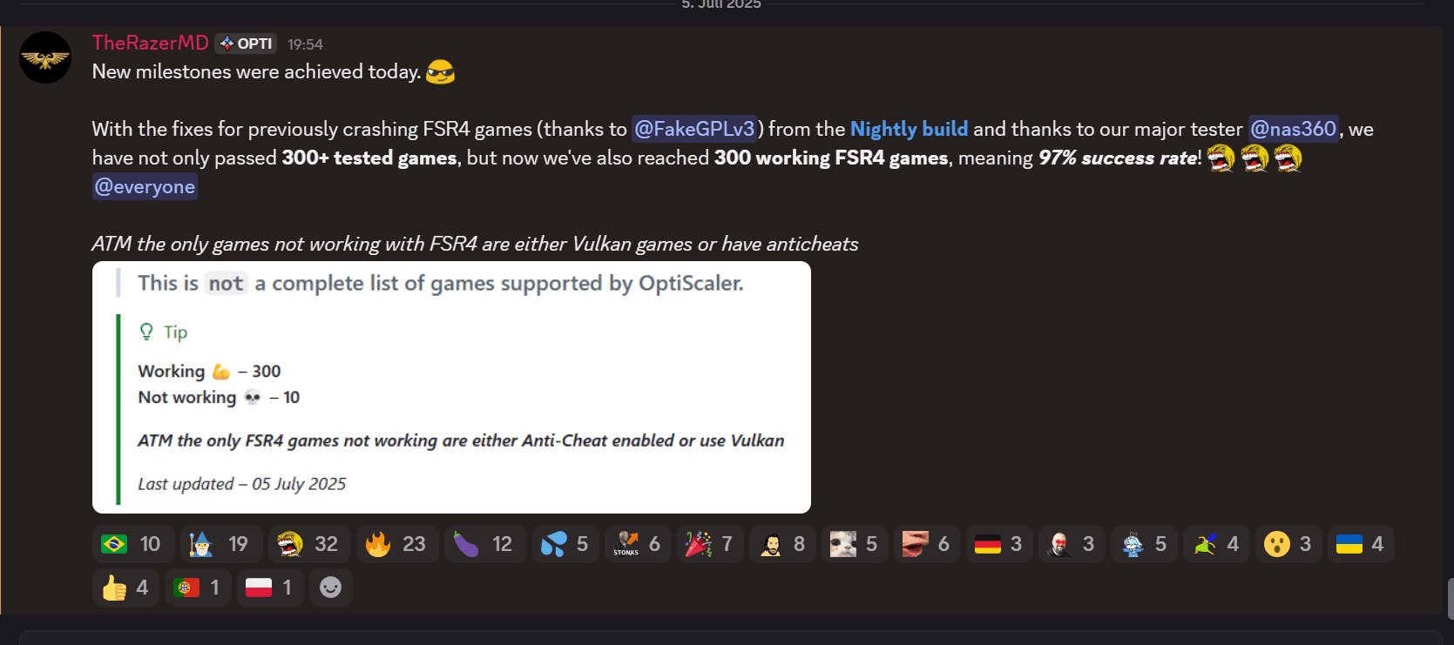Click the chat scrollbar thumb
This screenshot has height=645, width=1454.
pyautogui.click(x=1450, y=598)
